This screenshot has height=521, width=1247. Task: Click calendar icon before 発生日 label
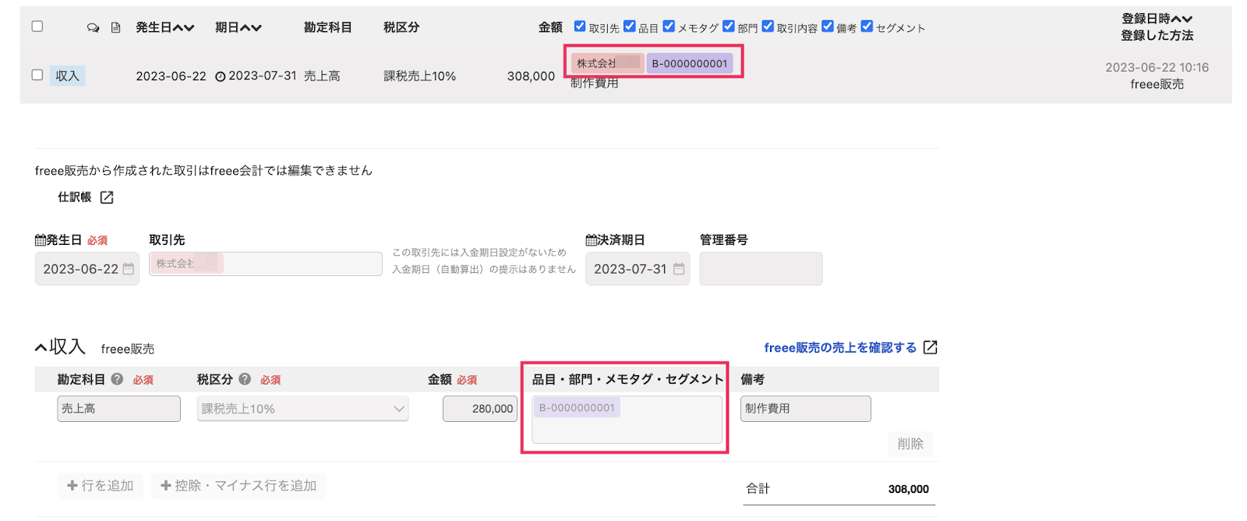[41, 240]
